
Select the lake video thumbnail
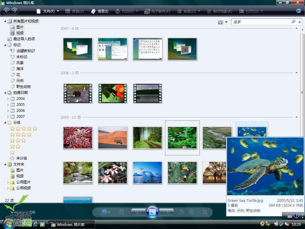tap(147, 93)
